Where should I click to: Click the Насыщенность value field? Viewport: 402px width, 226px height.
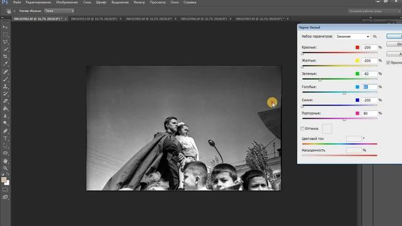354,151
